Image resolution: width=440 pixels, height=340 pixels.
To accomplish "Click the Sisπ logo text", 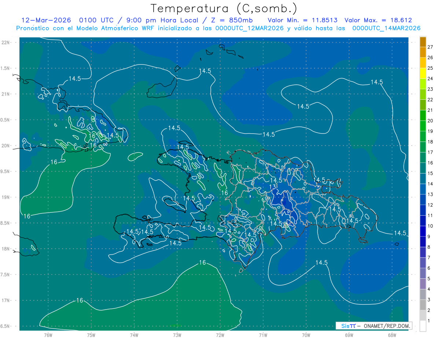I will pyautogui.click(x=348, y=326).
